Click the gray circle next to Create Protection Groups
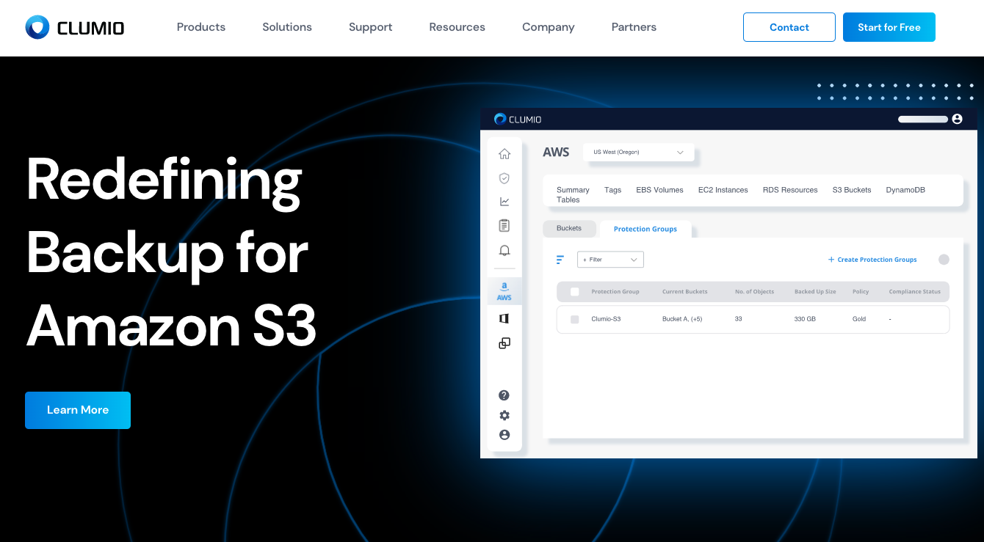 click(944, 260)
